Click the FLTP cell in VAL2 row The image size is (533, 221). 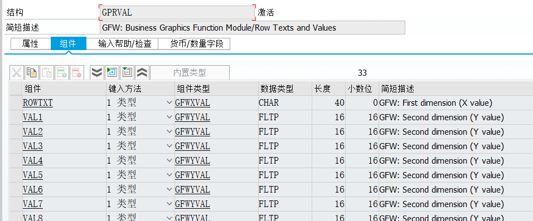[285, 132]
